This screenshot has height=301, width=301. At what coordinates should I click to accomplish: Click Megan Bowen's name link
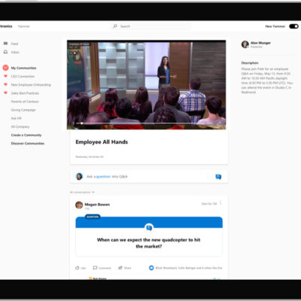97,205
